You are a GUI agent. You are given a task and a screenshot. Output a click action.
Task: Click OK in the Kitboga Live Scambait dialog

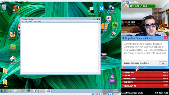163,63
